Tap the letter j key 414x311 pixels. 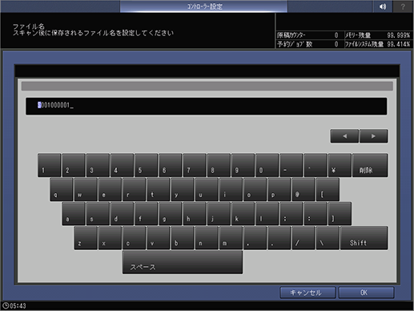pos(219,214)
